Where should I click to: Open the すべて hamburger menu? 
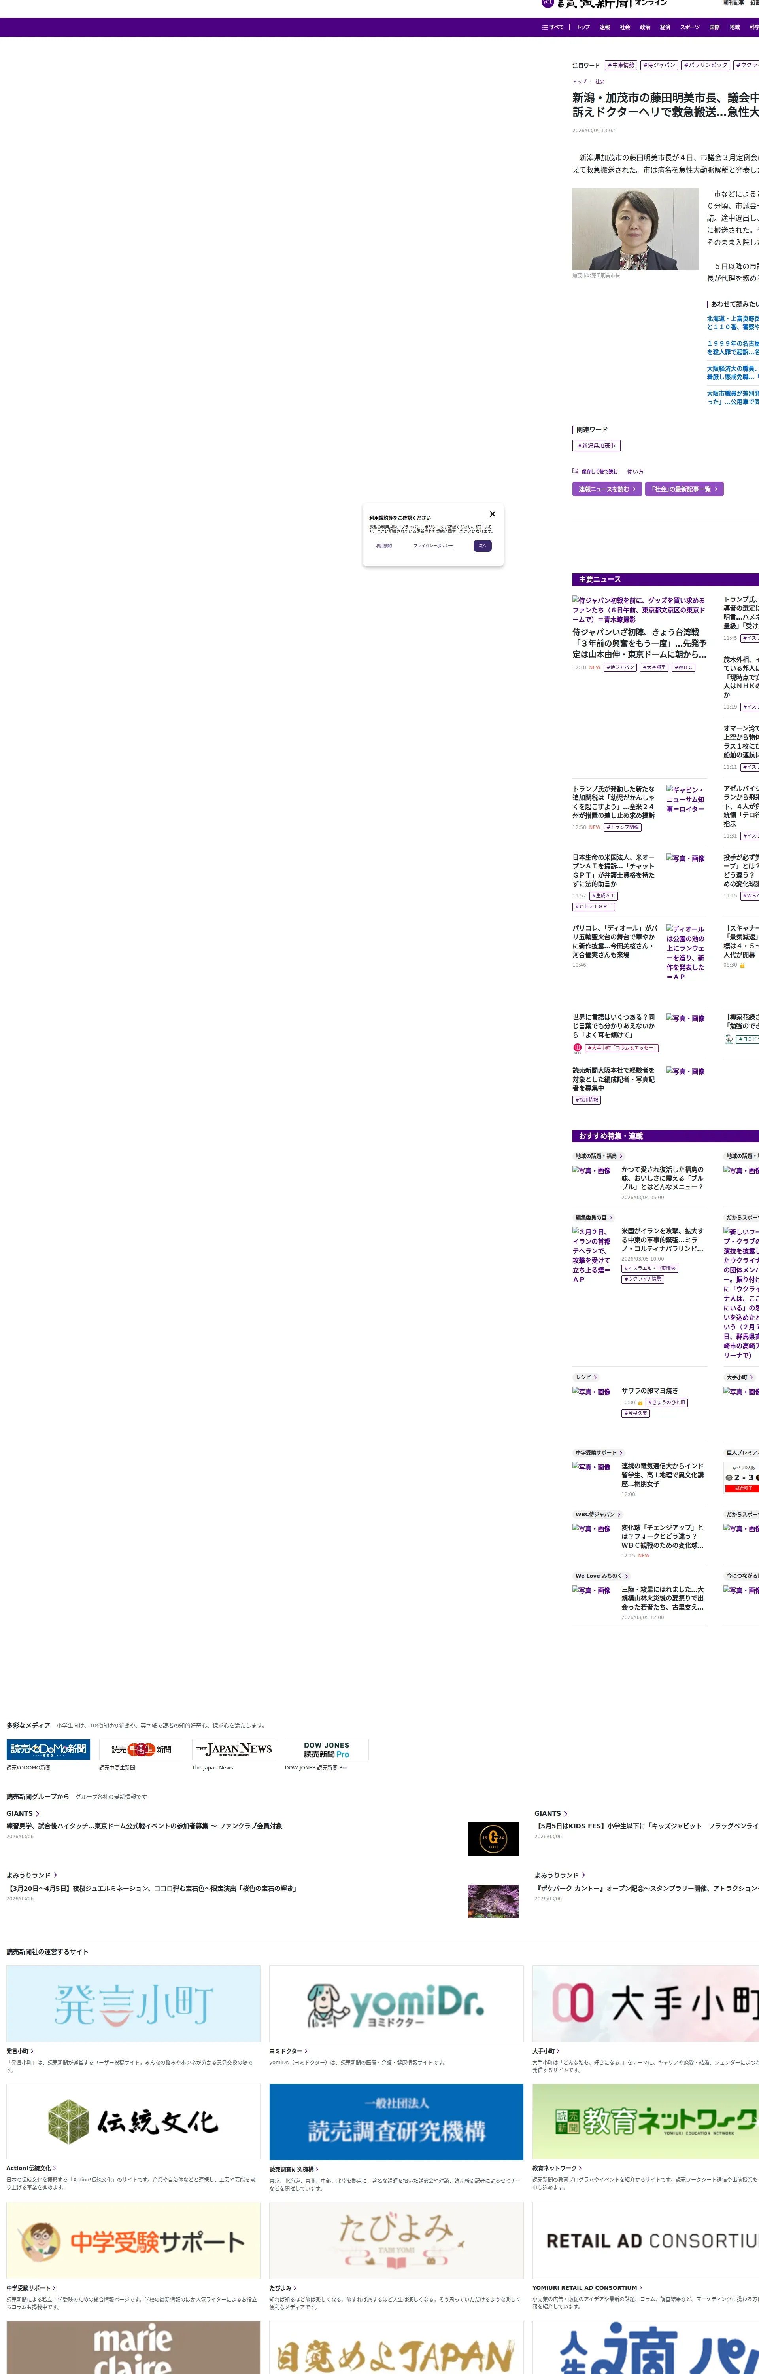pyautogui.click(x=553, y=27)
